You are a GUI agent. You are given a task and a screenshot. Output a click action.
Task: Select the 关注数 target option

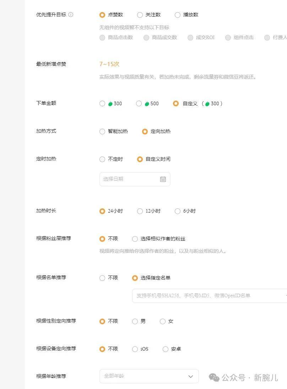coord(140,15)
